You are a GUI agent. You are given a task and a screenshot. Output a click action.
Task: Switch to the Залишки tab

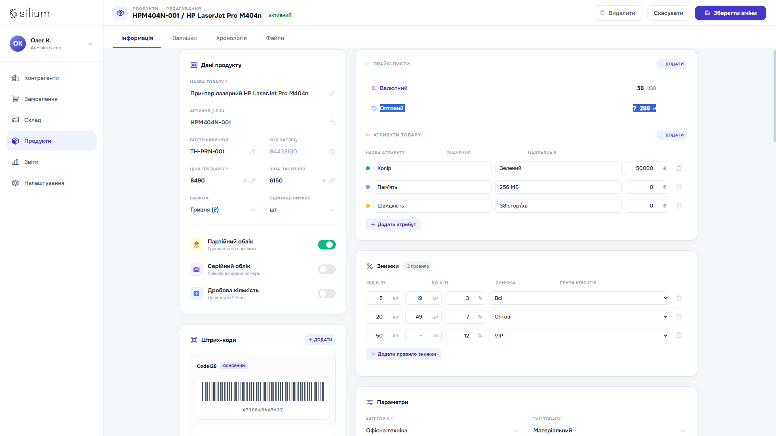[x=185, y=38]
